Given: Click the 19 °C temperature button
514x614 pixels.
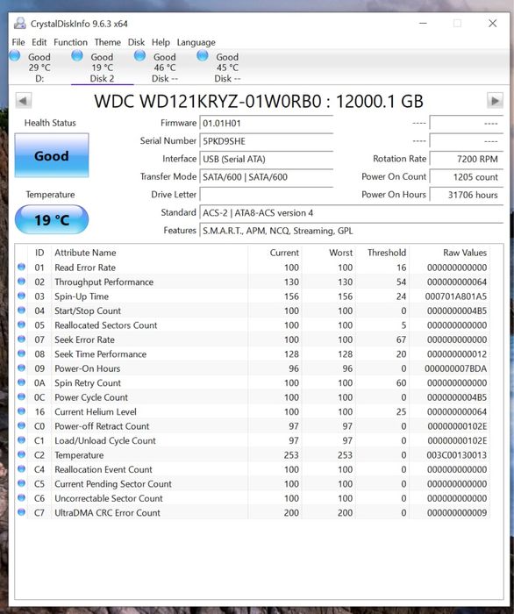Looking at the screenshot, I should pos(52,219).
